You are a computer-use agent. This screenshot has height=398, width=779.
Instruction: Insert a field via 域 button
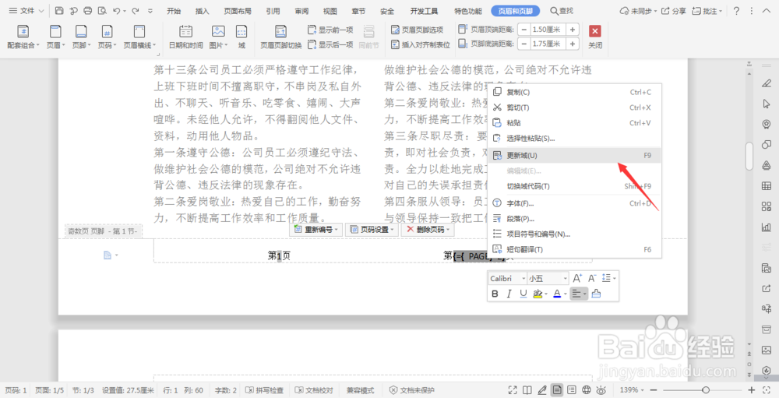[x=241, y=37]
